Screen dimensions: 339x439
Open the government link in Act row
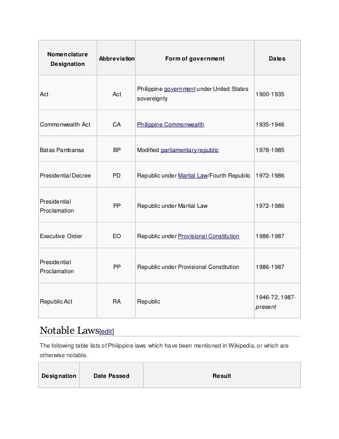[x=180, y=89]
